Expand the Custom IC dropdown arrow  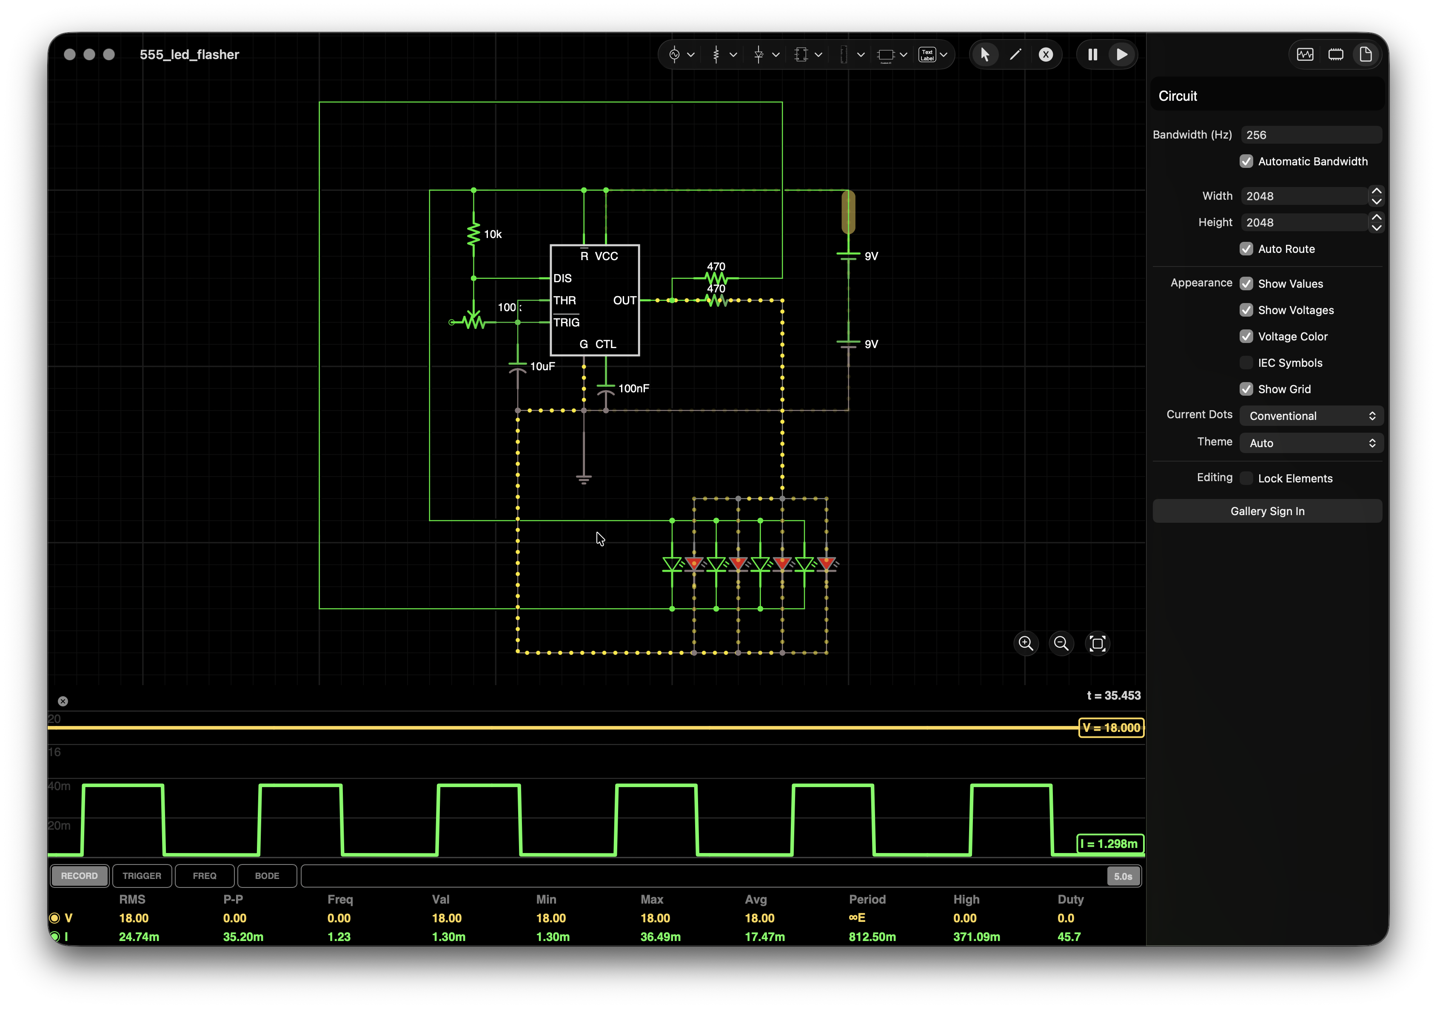pos(903,55)
